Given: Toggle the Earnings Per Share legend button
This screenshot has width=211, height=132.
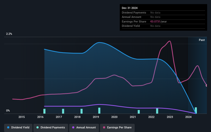Looking at the screenshot, I should click(x=117, y=127).
